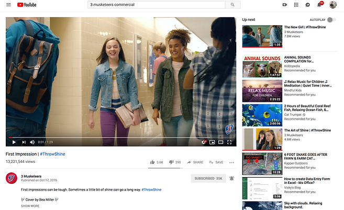Open the #ThrowShine title hashtag link
Image resolution: width=344 pixels, height=210 pixels.
pos(52,154)
